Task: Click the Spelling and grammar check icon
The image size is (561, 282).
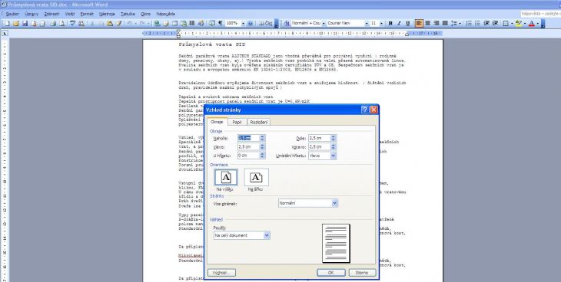Action: pos(73,24)
